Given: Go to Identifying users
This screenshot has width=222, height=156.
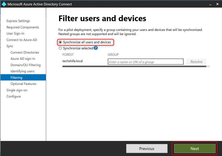Looking at the screenshot, I should click(23, 71).
